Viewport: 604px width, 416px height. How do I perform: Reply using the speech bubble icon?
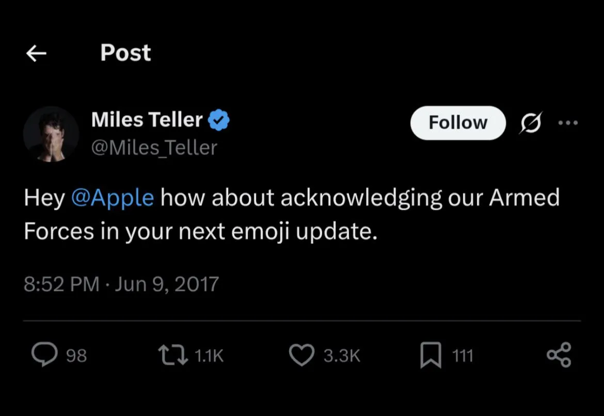[x=44, y=355]
